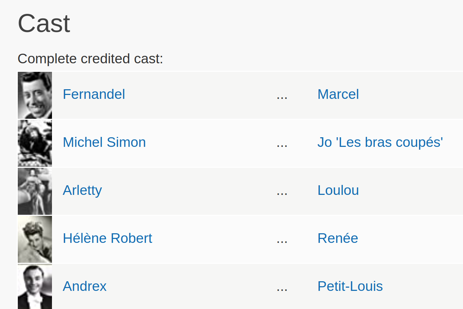The image size is (463, 309).
Task: Click the 'Complete credited cast:' label
Action: point(90,59)
